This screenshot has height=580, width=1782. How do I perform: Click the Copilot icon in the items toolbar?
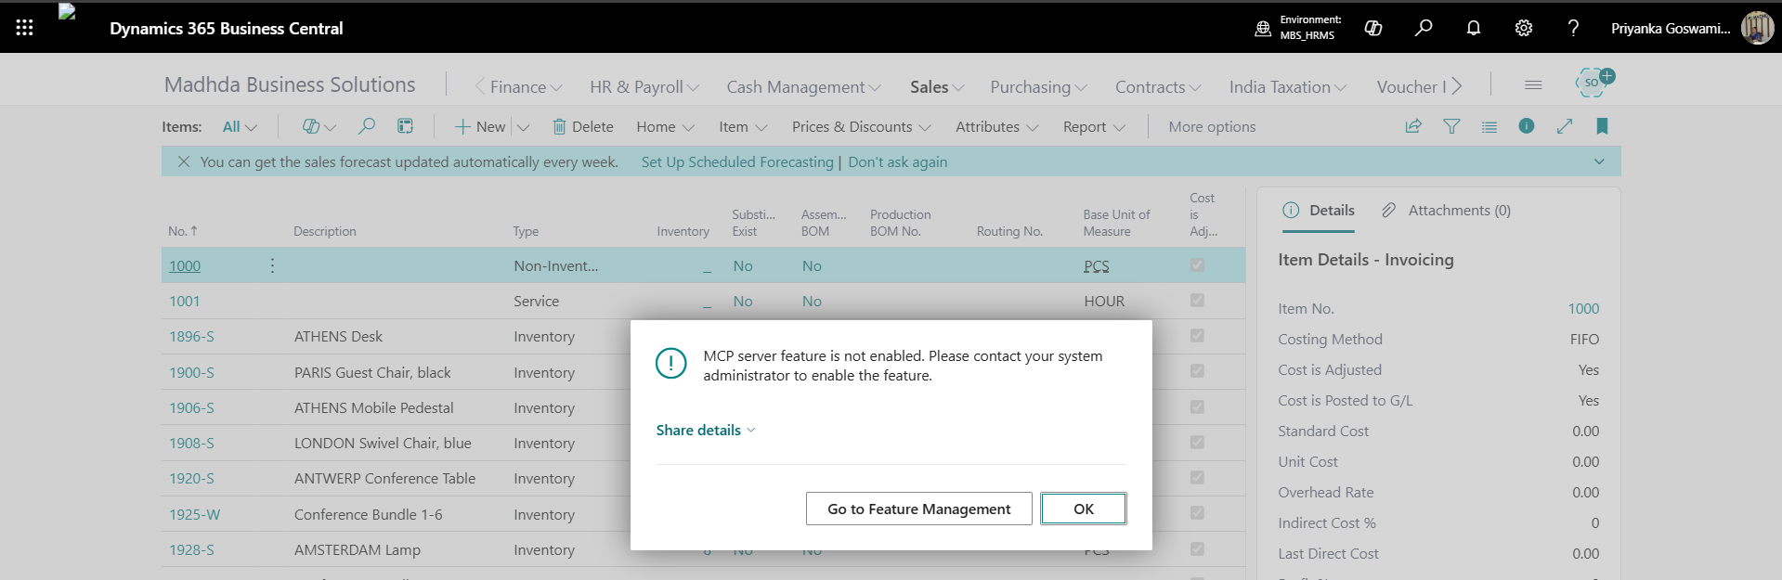[311, 126]
